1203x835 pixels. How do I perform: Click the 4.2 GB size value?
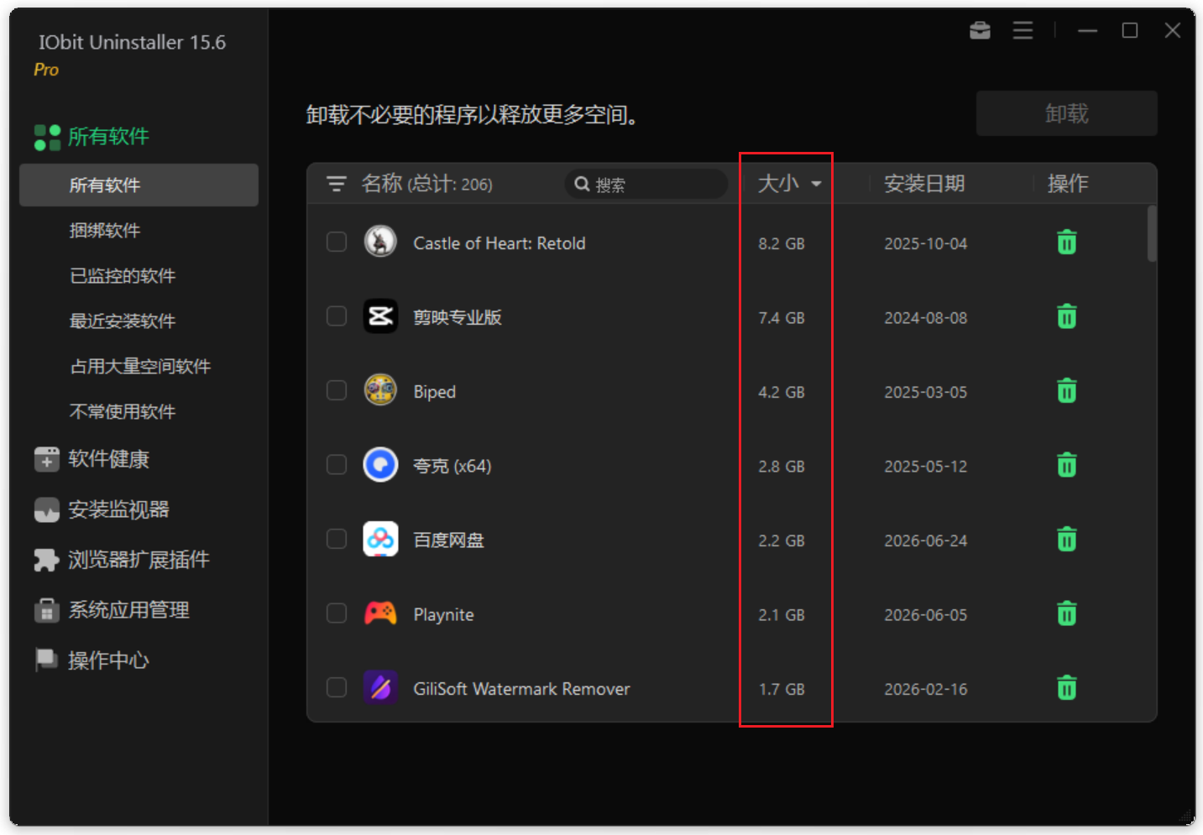click(x=782, y=392)
